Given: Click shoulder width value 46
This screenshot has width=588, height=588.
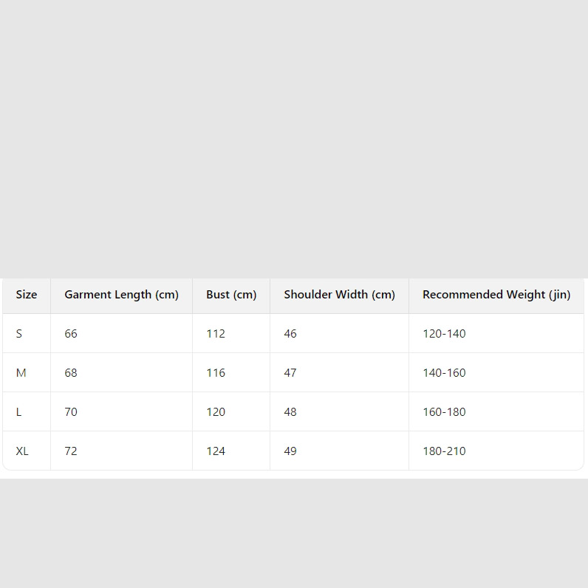Looking at the screenshot, I should 290,334.
